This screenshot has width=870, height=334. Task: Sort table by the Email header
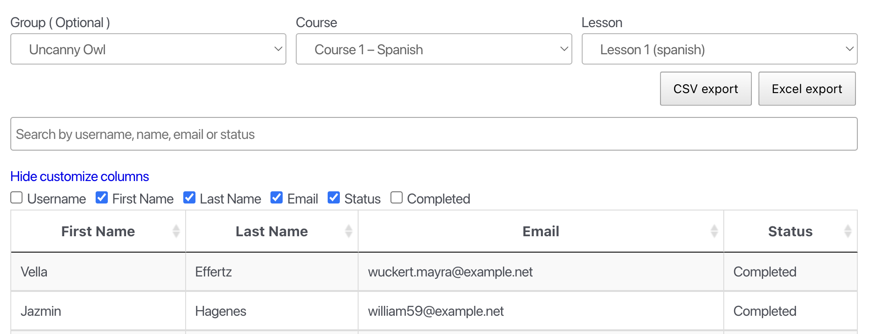[x=540, y=232]
